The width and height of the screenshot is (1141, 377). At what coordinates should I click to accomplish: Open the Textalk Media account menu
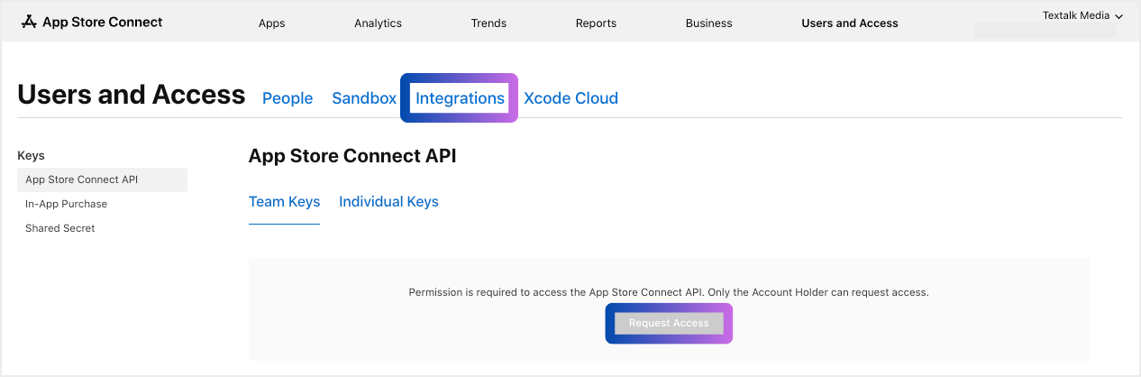1075,16
